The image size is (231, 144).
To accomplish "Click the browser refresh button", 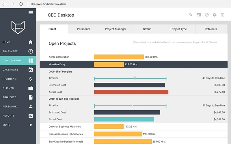I will pos(21,4).
